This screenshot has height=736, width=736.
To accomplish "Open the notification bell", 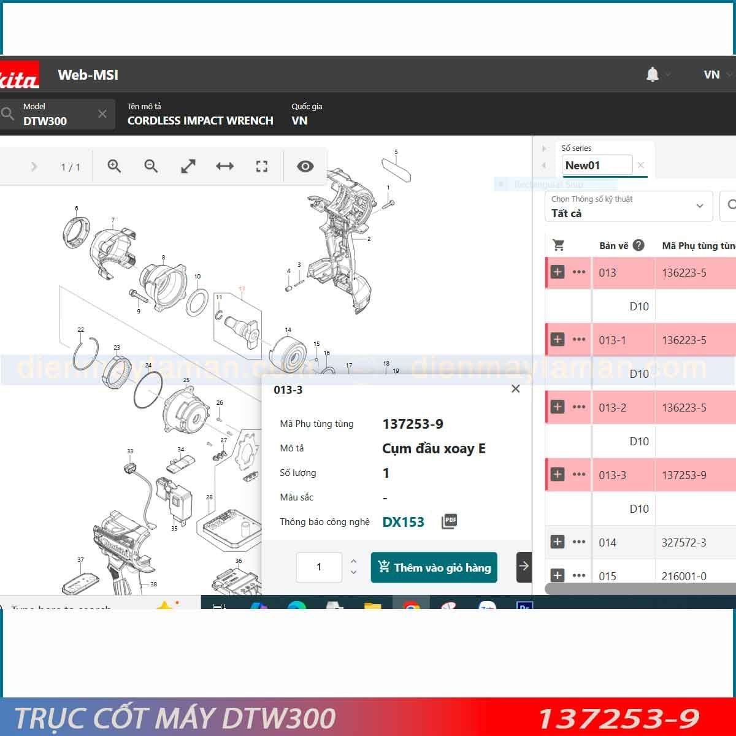I will (653, 75).
